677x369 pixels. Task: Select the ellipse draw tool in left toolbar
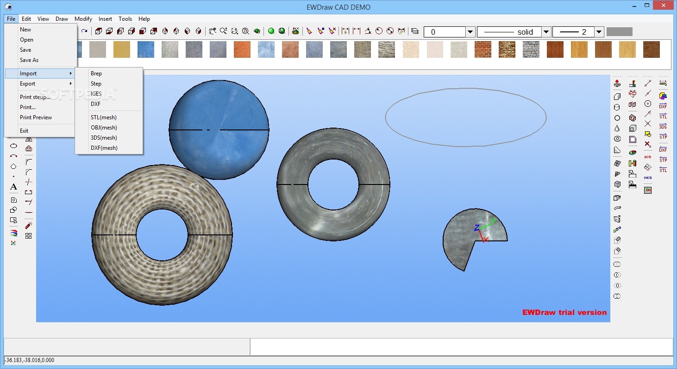[13, 146]
